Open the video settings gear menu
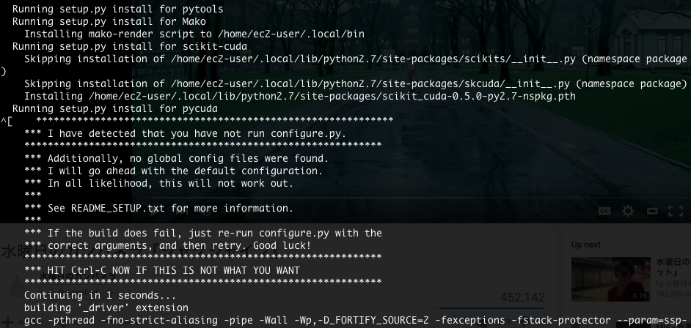The width and height of the screenshot is (691, 328). click(627, 211)
